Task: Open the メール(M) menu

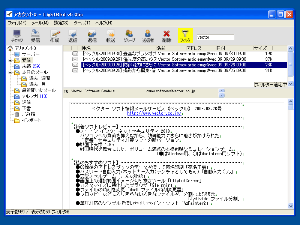Action: pos(40,23)
